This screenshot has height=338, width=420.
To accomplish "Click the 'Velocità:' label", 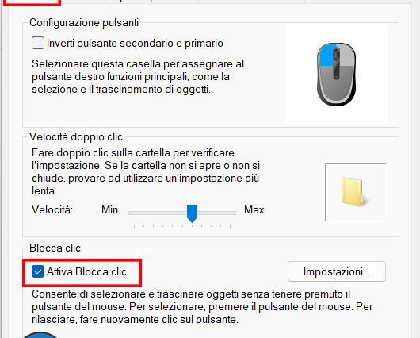I will pyautogui.click(x=52, y=209).
